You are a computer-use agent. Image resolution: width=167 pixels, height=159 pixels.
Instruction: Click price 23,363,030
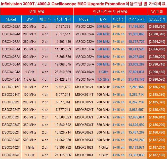click(x=136, y=155)
